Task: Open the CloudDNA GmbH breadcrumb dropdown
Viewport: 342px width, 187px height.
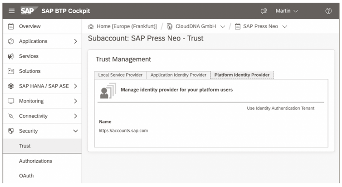Action: [222, 26]
